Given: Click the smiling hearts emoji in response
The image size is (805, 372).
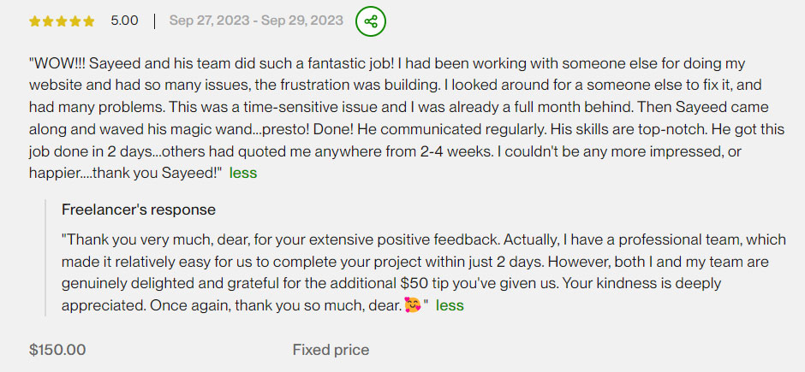Looking at the screenshot, I should coord(413,305).
